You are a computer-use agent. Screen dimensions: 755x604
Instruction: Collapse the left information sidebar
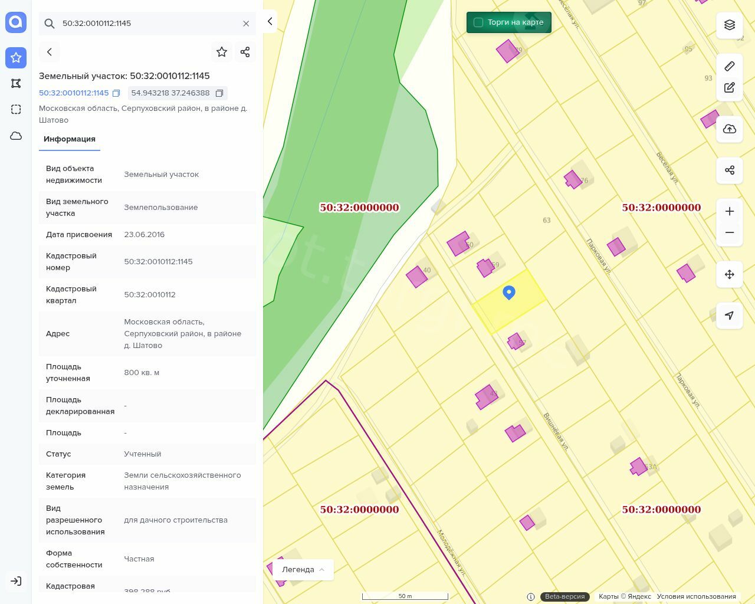pos(270,21)
